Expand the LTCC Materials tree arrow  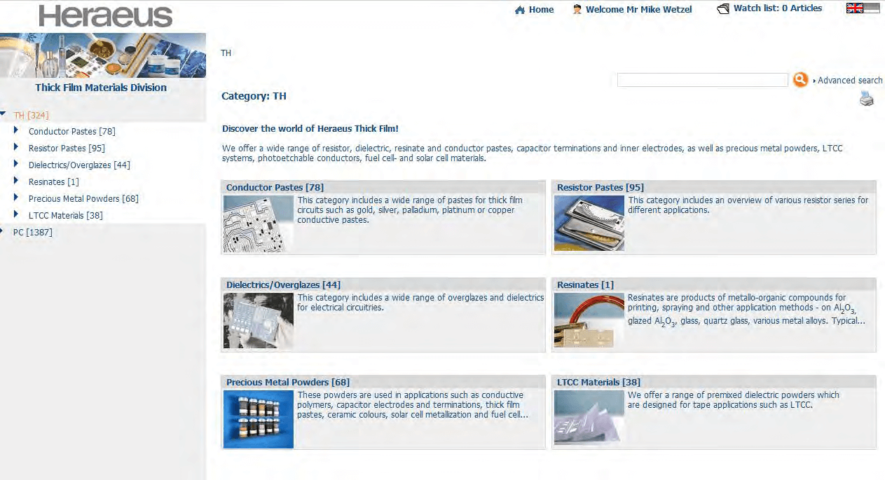coord(17,214)
